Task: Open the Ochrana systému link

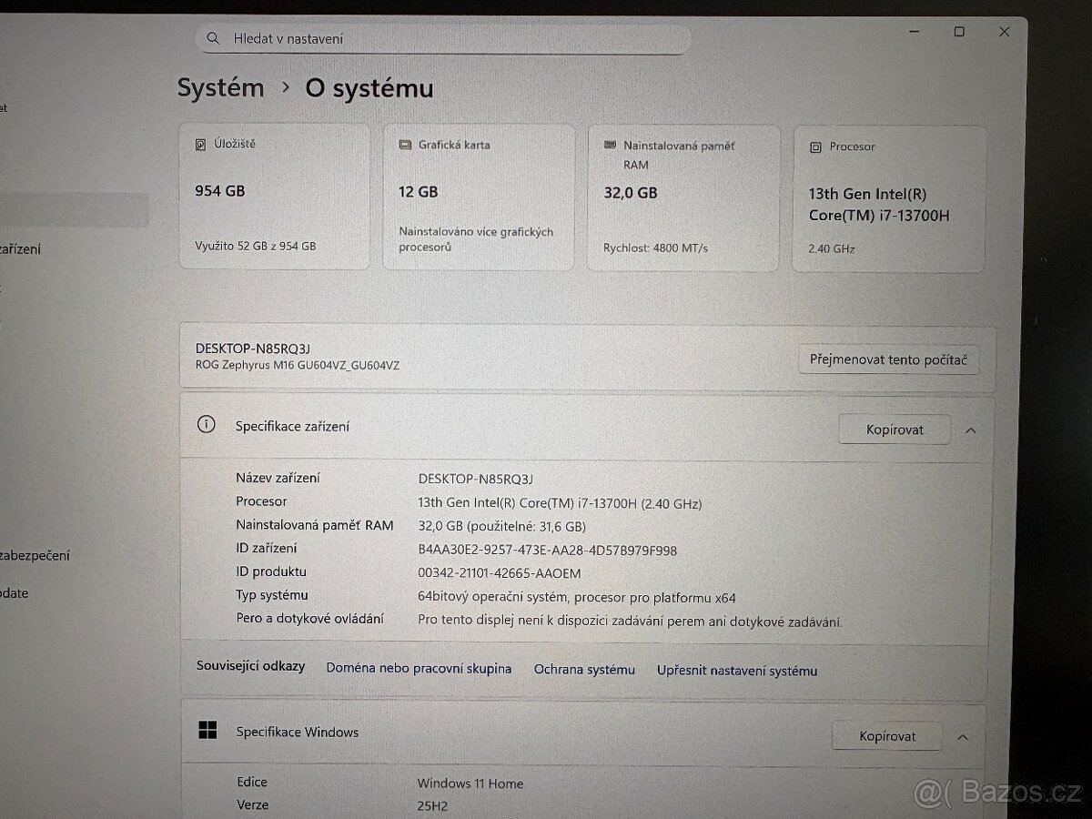Action: click(x=584, y=669)
